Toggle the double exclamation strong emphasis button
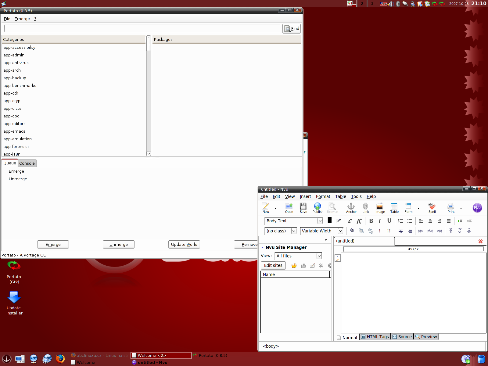Image resolution: width=488 pixels, height=366 pixels. [389, 231]
